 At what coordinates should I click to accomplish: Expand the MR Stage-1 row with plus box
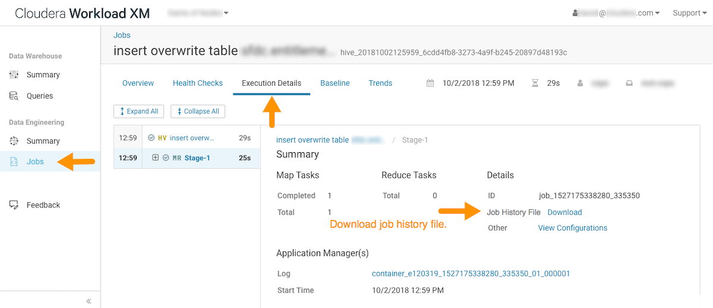(x=156, y=158)
